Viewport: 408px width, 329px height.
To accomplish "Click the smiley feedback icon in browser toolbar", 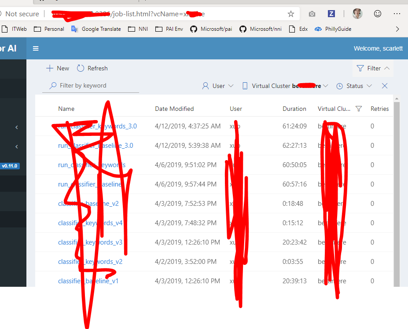I will point(378,14).
